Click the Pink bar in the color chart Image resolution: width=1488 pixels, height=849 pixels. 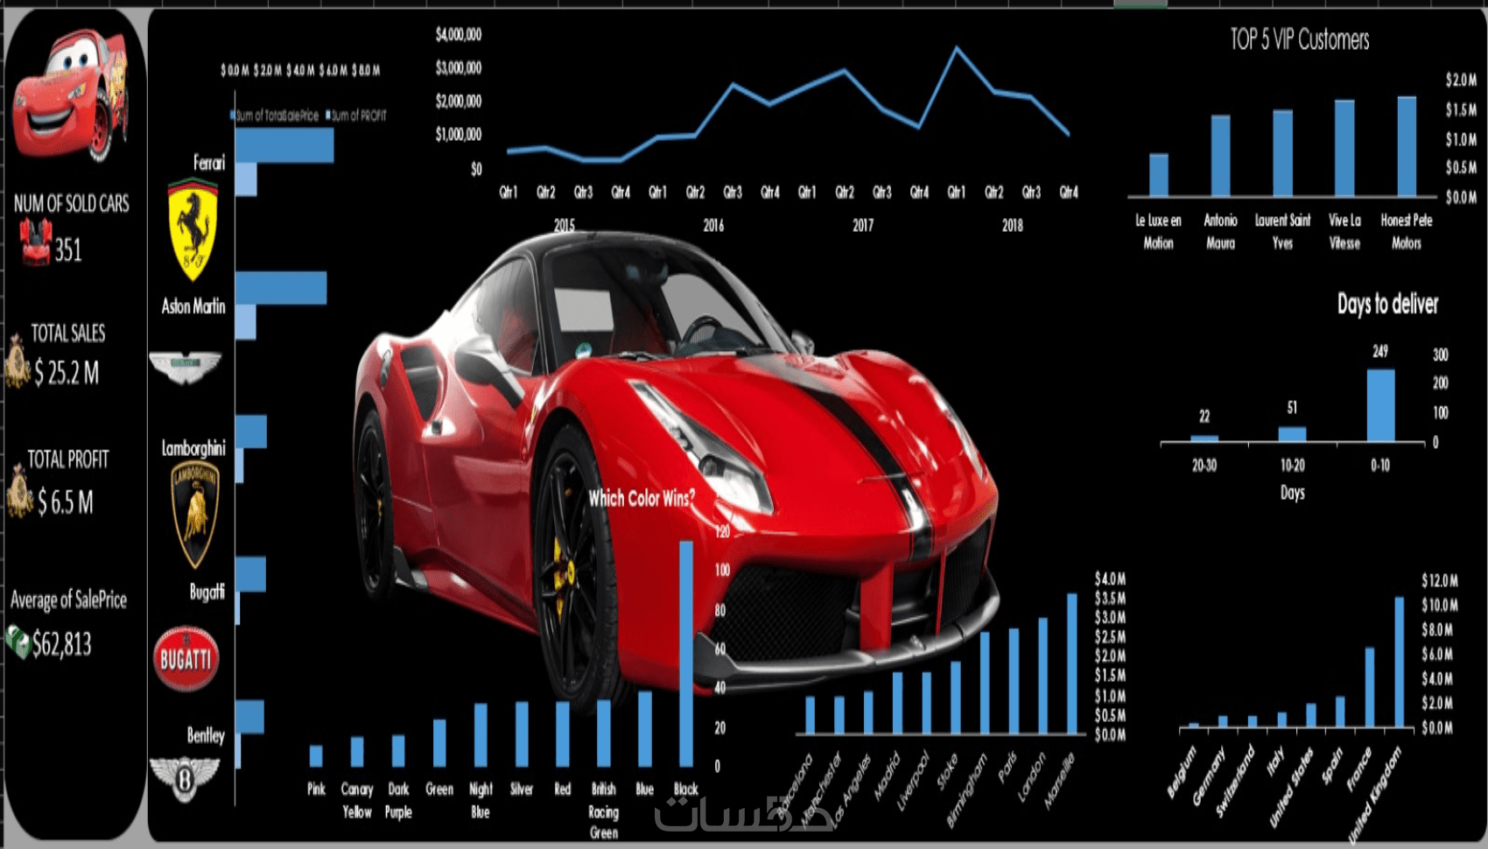(x=316, y=756)
